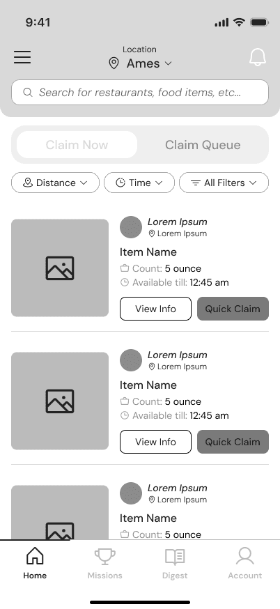
Task: Click the search magnifier icon
Action: (28, 93)
